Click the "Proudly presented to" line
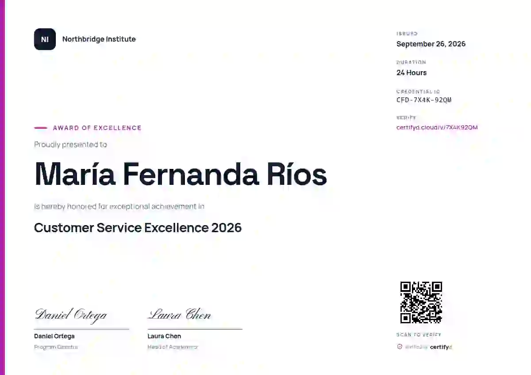 [x=70, y=145]
